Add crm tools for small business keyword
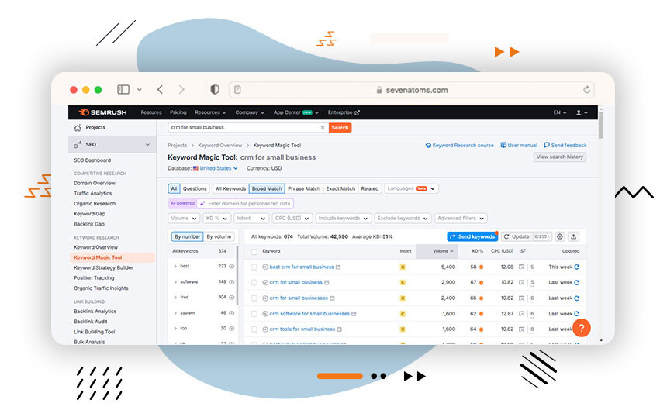The height and width of the screenshot is (417, 667). point(265,329)
